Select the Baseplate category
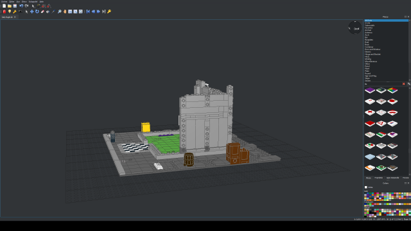Screen dimensions: 411x231 pos(369,40)
